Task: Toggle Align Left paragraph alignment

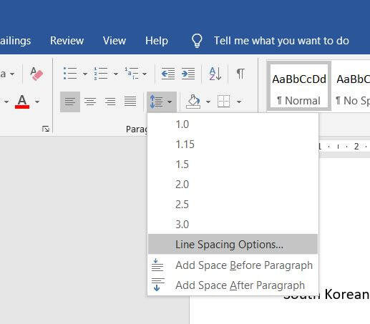Action: click(70, 102)
